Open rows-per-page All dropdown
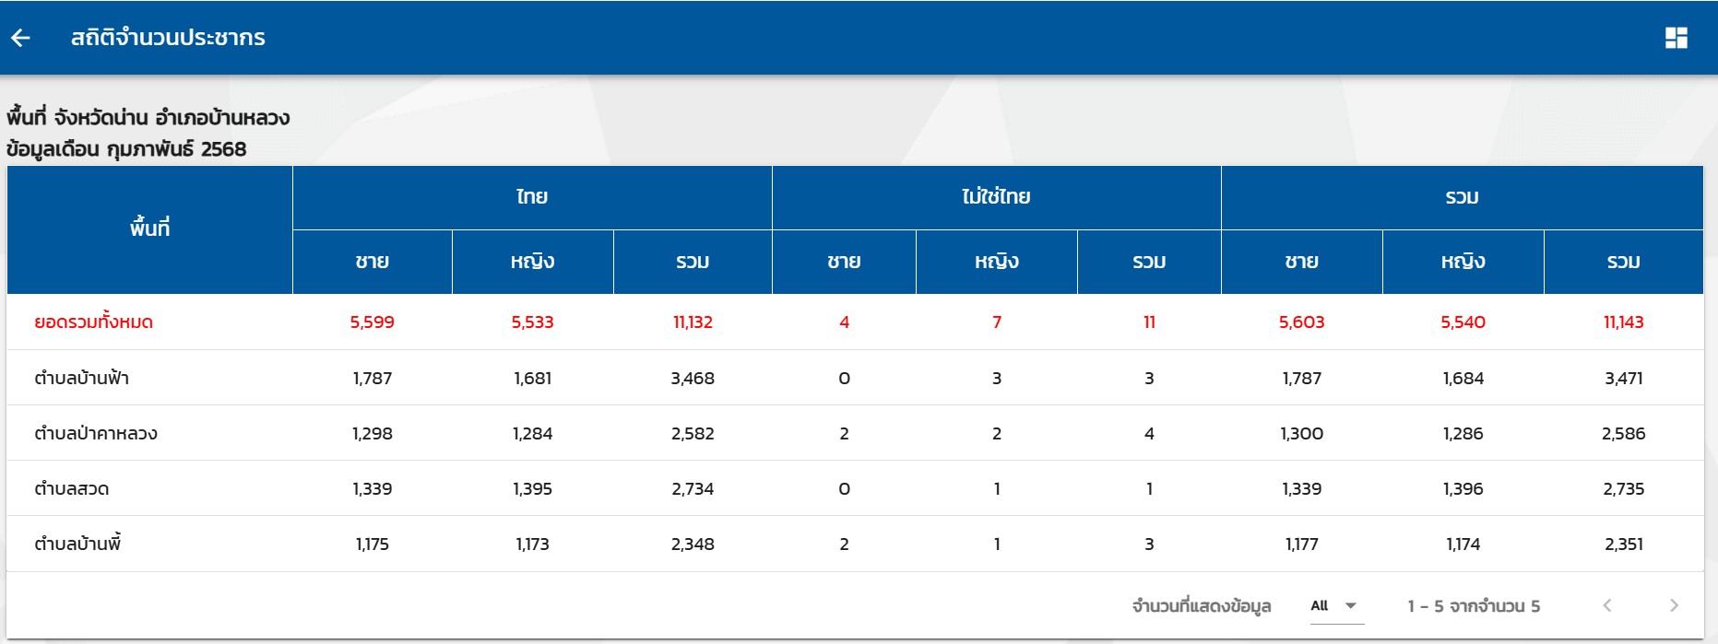The image size is (1718, 644). point(1334,605)
